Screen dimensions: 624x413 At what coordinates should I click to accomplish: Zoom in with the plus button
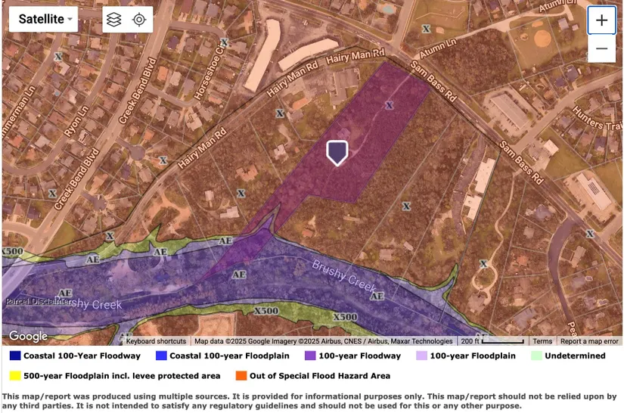[x=601, y=20]
